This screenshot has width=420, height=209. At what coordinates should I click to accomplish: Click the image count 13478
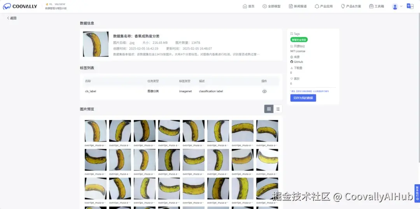[x=196, y=43]
